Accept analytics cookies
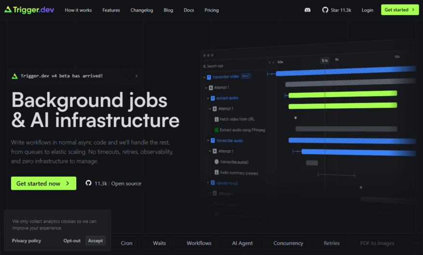This screenshot has width=423, height=255. pos(95,241)
